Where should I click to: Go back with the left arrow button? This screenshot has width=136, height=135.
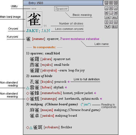pos(106,13)
